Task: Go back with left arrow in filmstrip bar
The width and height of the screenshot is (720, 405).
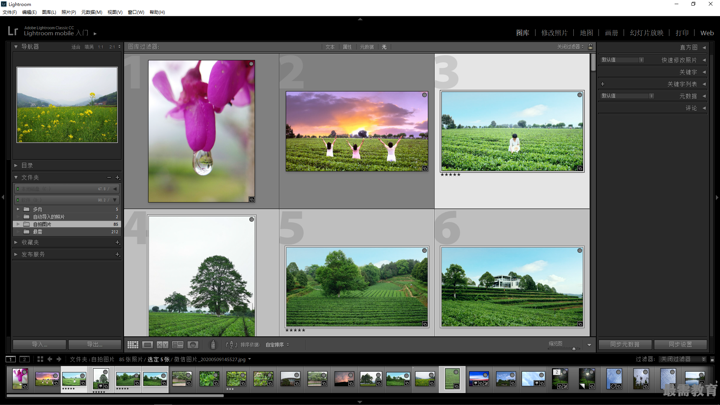Action: (50, 359)
